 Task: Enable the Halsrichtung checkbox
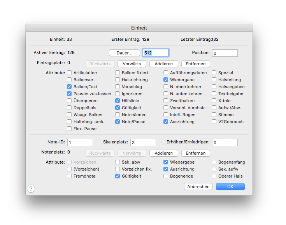(x=118, y=80)
